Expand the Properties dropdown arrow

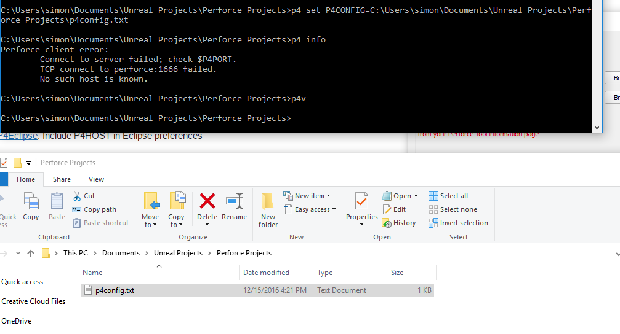tap(361, 225)
